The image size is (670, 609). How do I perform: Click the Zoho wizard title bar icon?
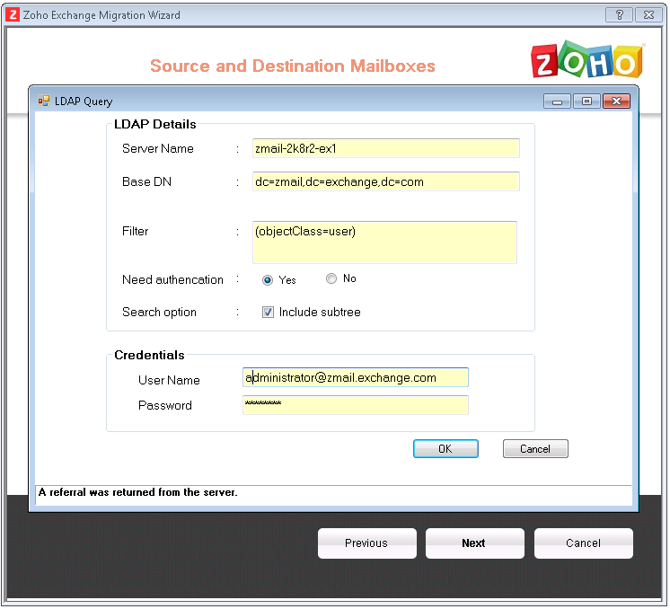click(x=13, y=15)
